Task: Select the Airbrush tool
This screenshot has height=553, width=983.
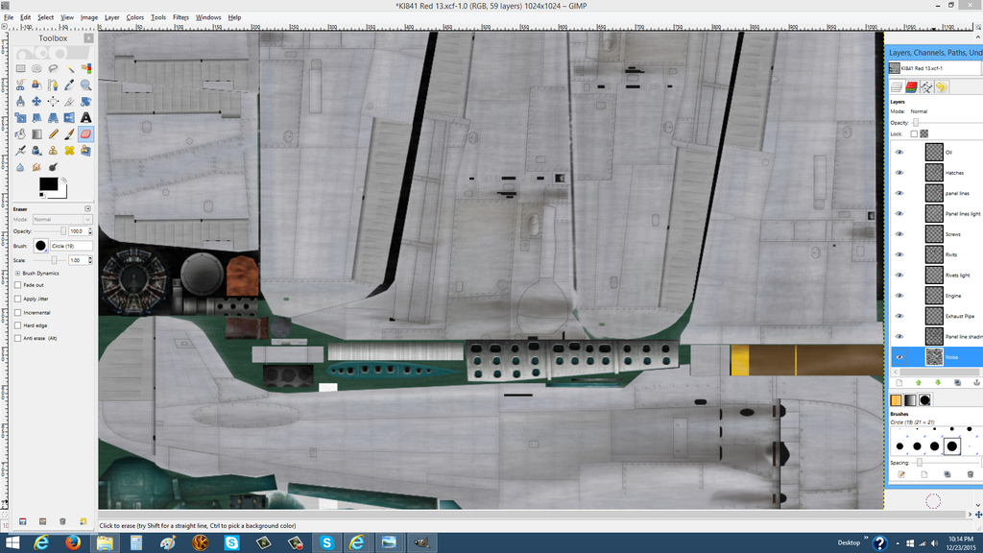Action: point(21,151)
